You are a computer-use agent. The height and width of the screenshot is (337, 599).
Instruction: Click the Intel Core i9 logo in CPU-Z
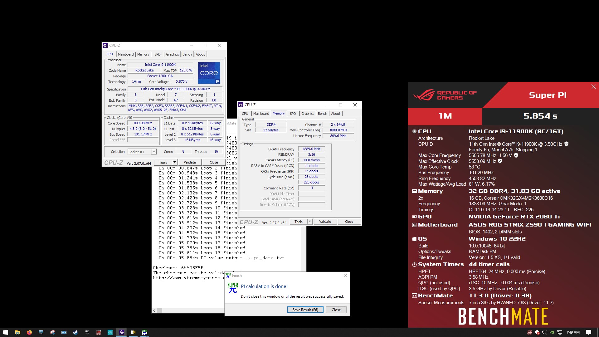point(209,73)
